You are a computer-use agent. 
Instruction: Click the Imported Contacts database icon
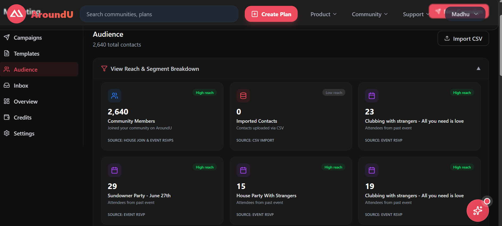pos(243,96)
